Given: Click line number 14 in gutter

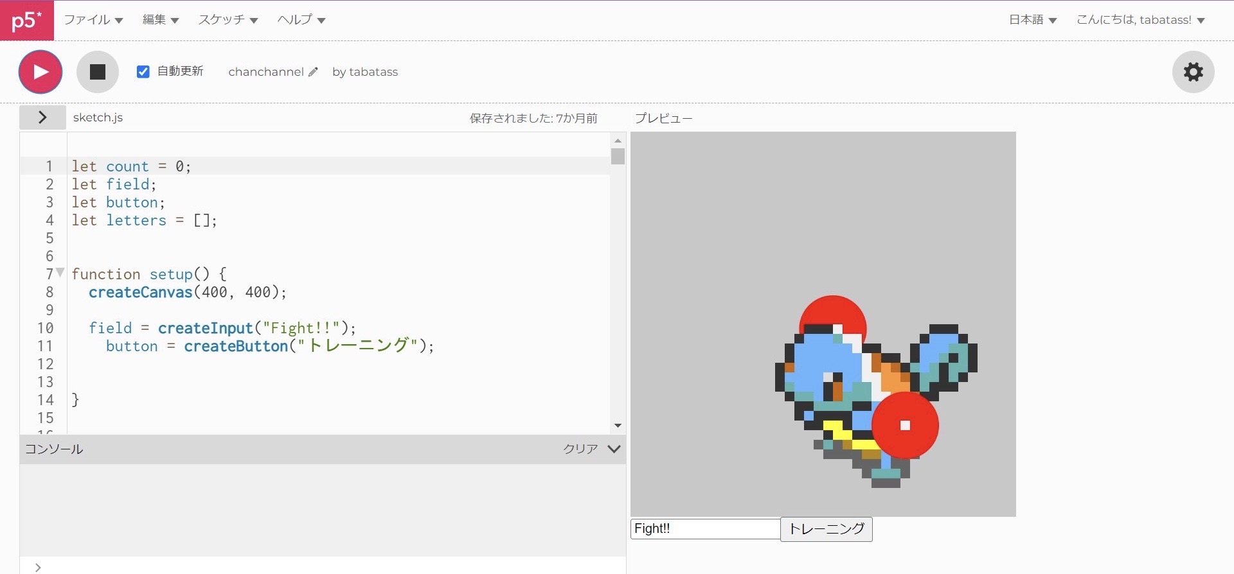Looking at the screenshot, I should 45,400.
